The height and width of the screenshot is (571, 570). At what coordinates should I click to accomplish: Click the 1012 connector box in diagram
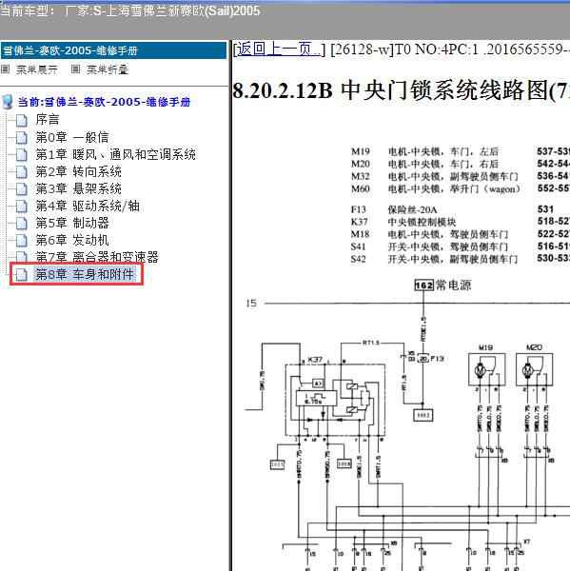(x=423, y=415)
